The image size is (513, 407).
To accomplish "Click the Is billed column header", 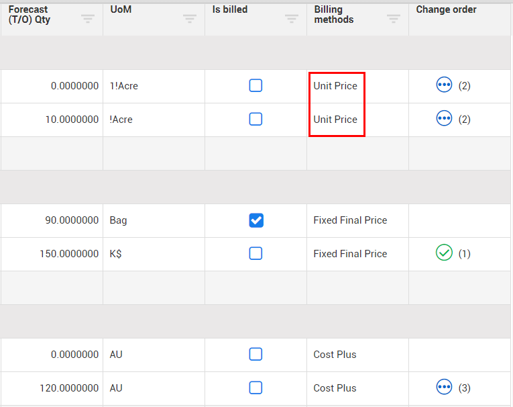I will tap(230, 10).
